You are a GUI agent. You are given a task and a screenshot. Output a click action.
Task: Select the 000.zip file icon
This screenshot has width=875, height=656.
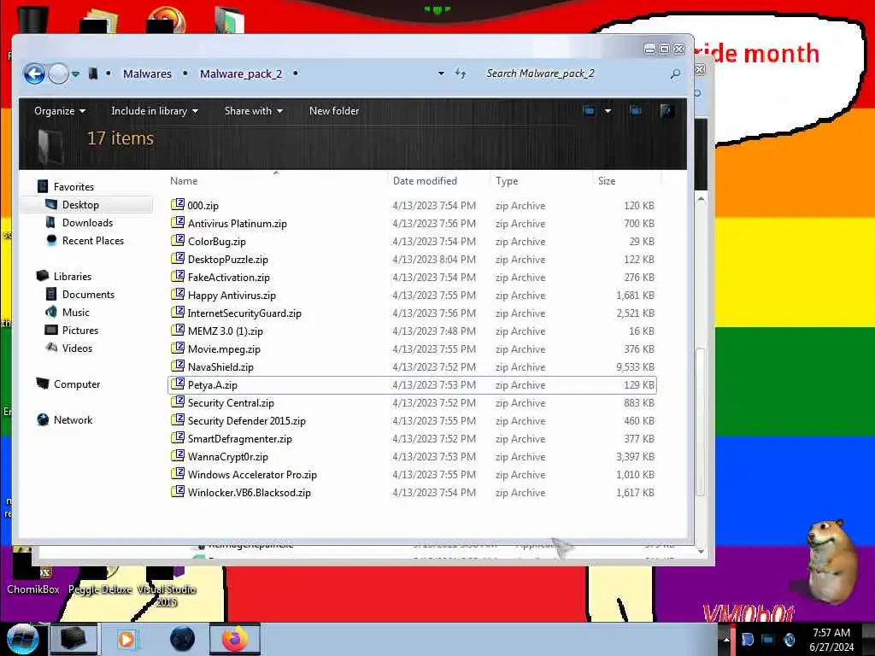point(178,205)
